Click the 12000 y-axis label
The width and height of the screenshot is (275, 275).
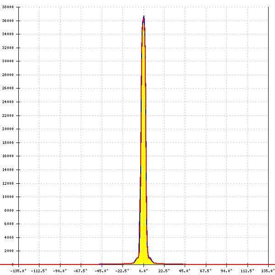point(8,183)
